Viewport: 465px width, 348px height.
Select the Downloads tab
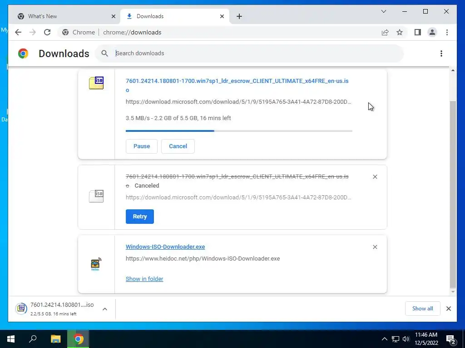point(175,16)
